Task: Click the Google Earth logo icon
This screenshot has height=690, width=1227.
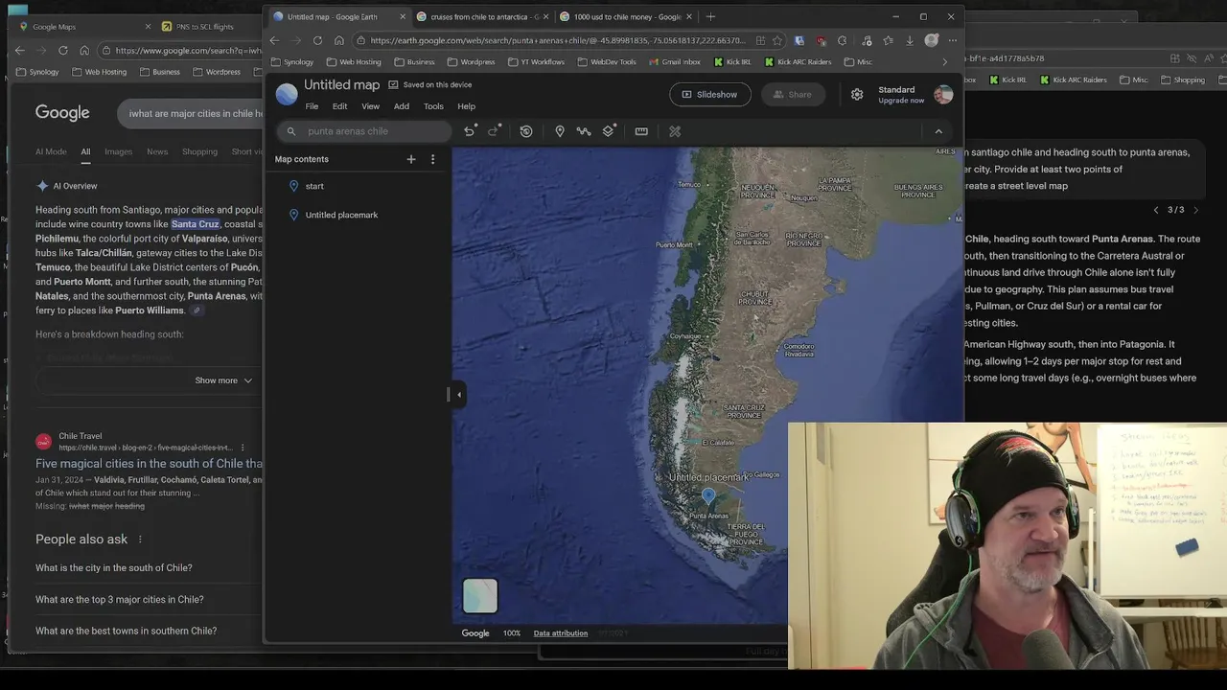Action: [287, 94]
